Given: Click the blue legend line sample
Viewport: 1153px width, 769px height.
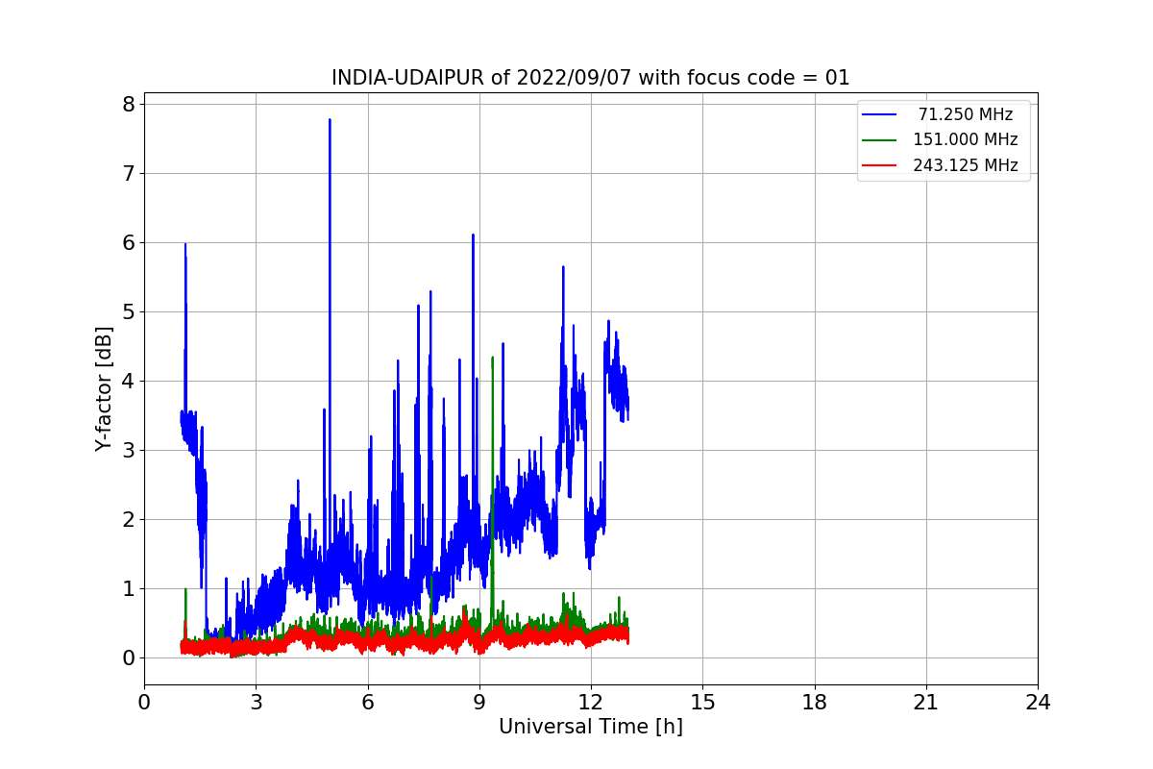Looking at the screenshot, I should pyautogui.click(x=880, y=114).
